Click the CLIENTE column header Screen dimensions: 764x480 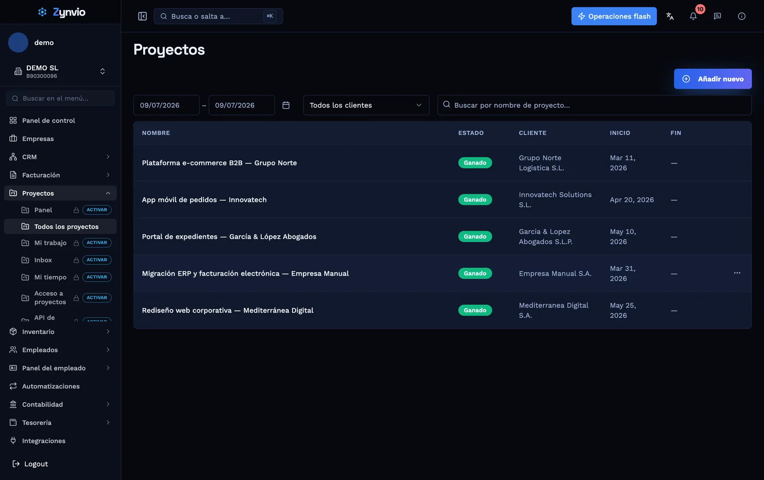[x=533, y=133]
